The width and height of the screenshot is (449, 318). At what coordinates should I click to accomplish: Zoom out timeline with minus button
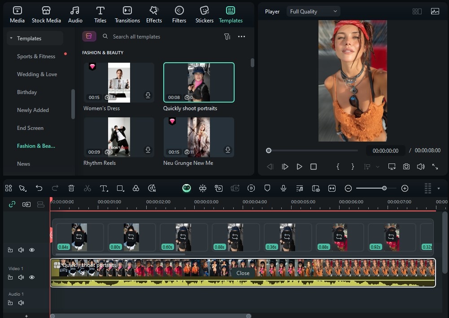point(348,189)
